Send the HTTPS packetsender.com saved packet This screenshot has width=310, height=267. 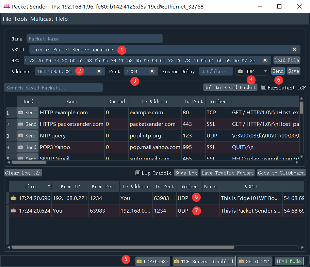coord(28,124)
